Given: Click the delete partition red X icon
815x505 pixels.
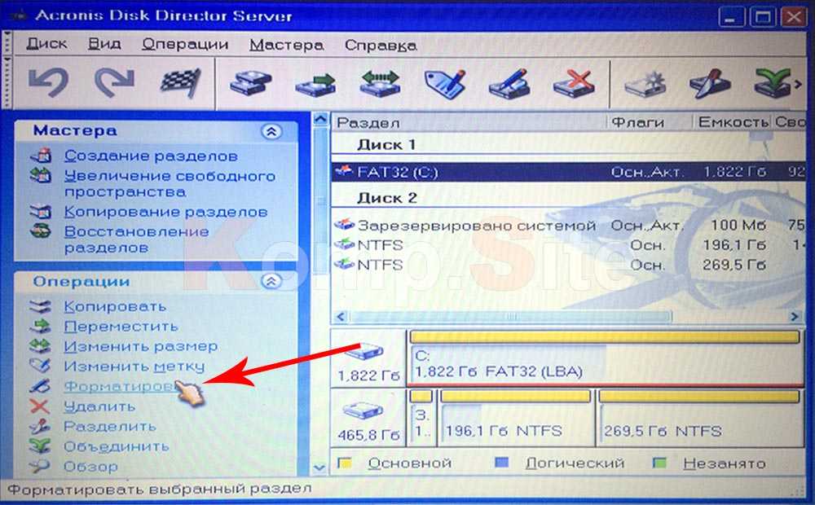Looking at the screenshot, I should click(574, 83).
